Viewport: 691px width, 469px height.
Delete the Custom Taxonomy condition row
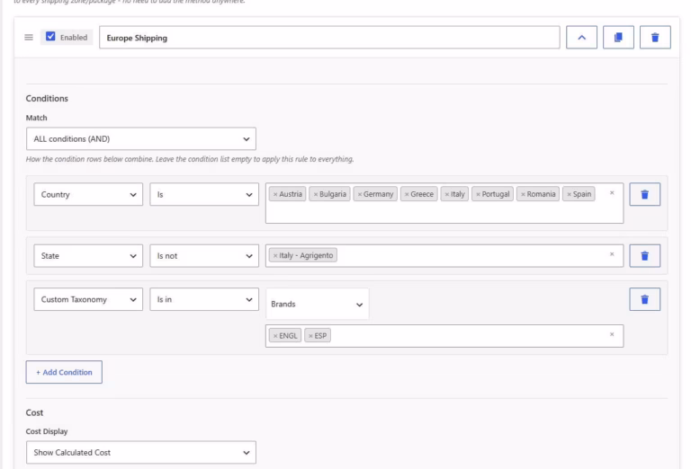(x=645, y=299)
